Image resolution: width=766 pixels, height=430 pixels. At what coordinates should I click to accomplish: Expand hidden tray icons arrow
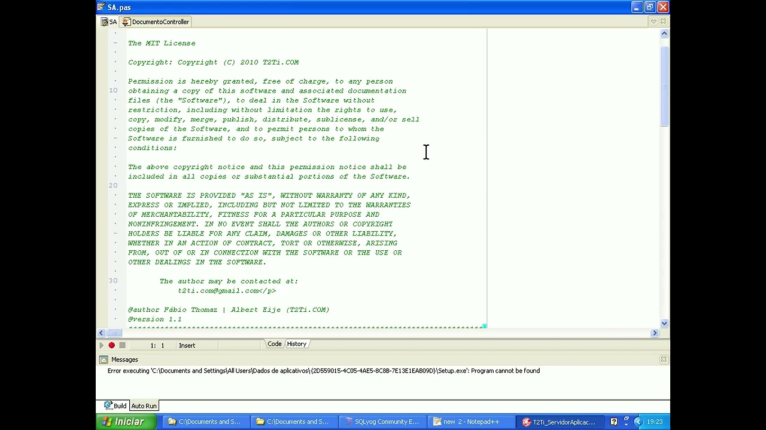point(637,422)
